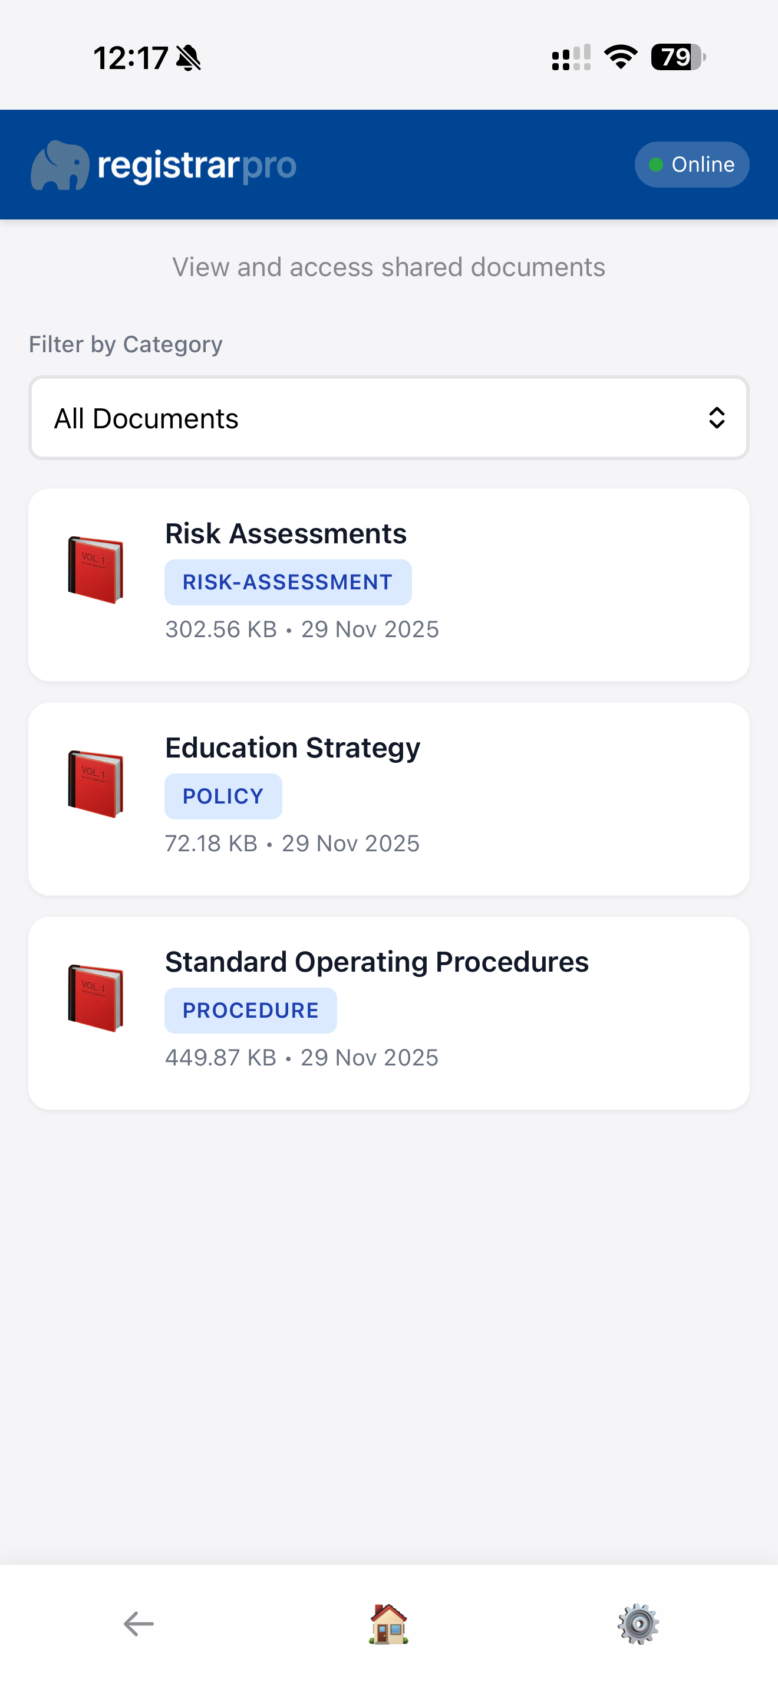Tap the battery level indicator

point(678,57)
